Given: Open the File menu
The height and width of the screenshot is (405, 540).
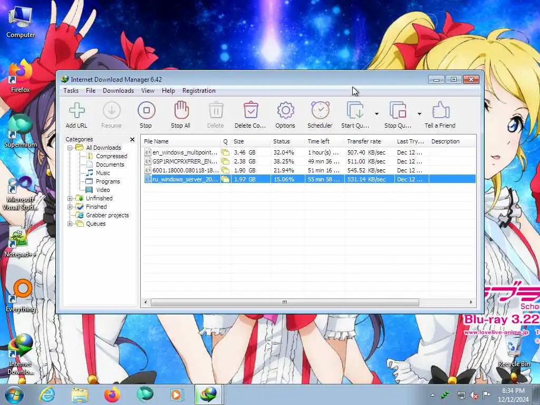Looking at the screenshot, I should click(x=91, y=91).
